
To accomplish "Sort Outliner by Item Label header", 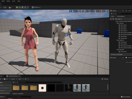I will click(x=118, y=19).
